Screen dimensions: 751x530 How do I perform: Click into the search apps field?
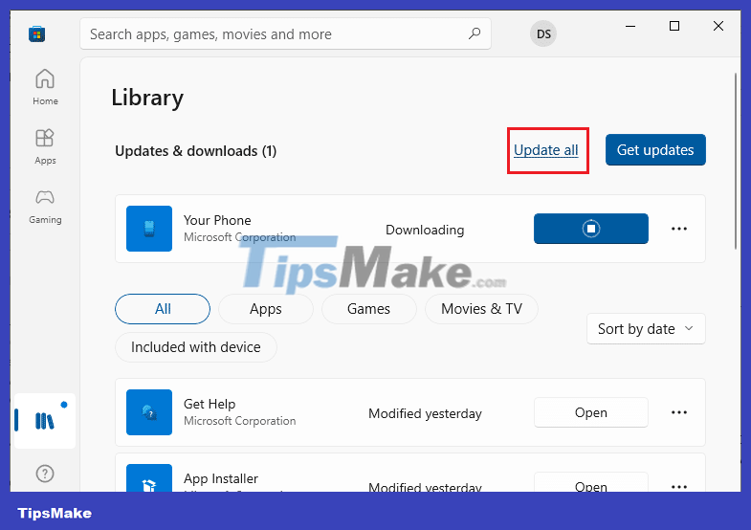coord(285,34)
